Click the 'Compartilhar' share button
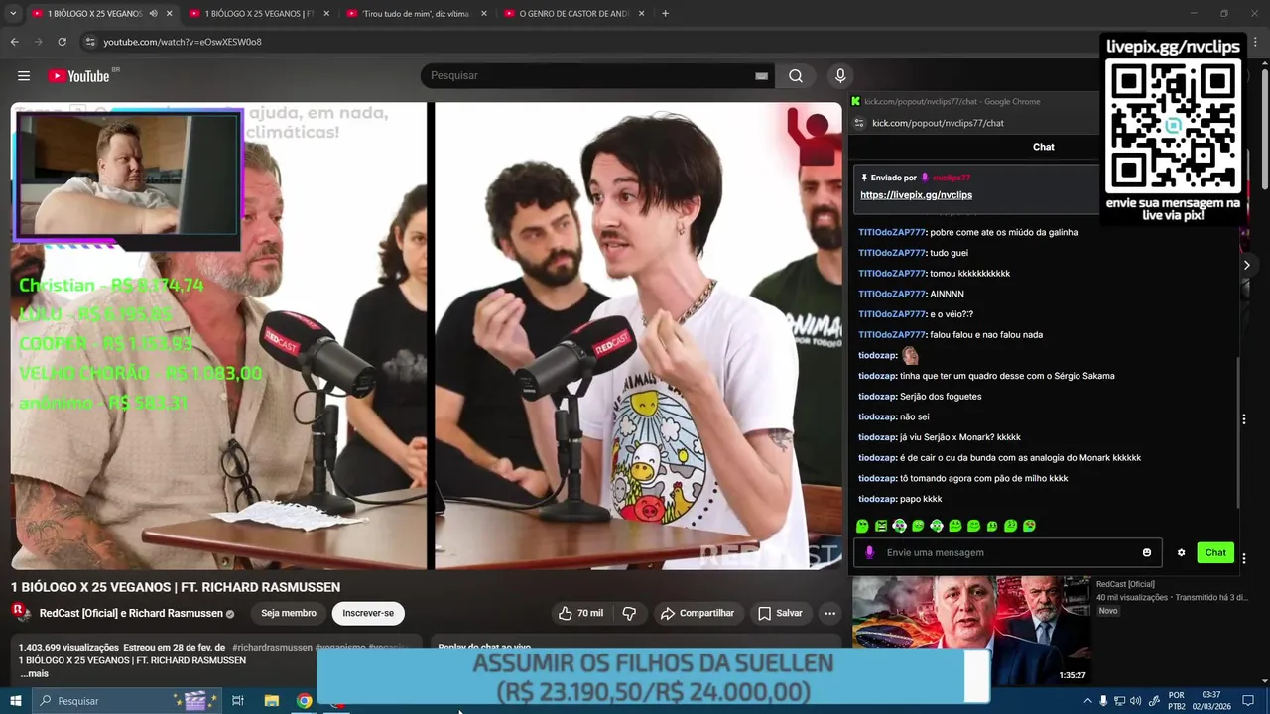This screenshot has height=714, width=1270. coord(698,614)
